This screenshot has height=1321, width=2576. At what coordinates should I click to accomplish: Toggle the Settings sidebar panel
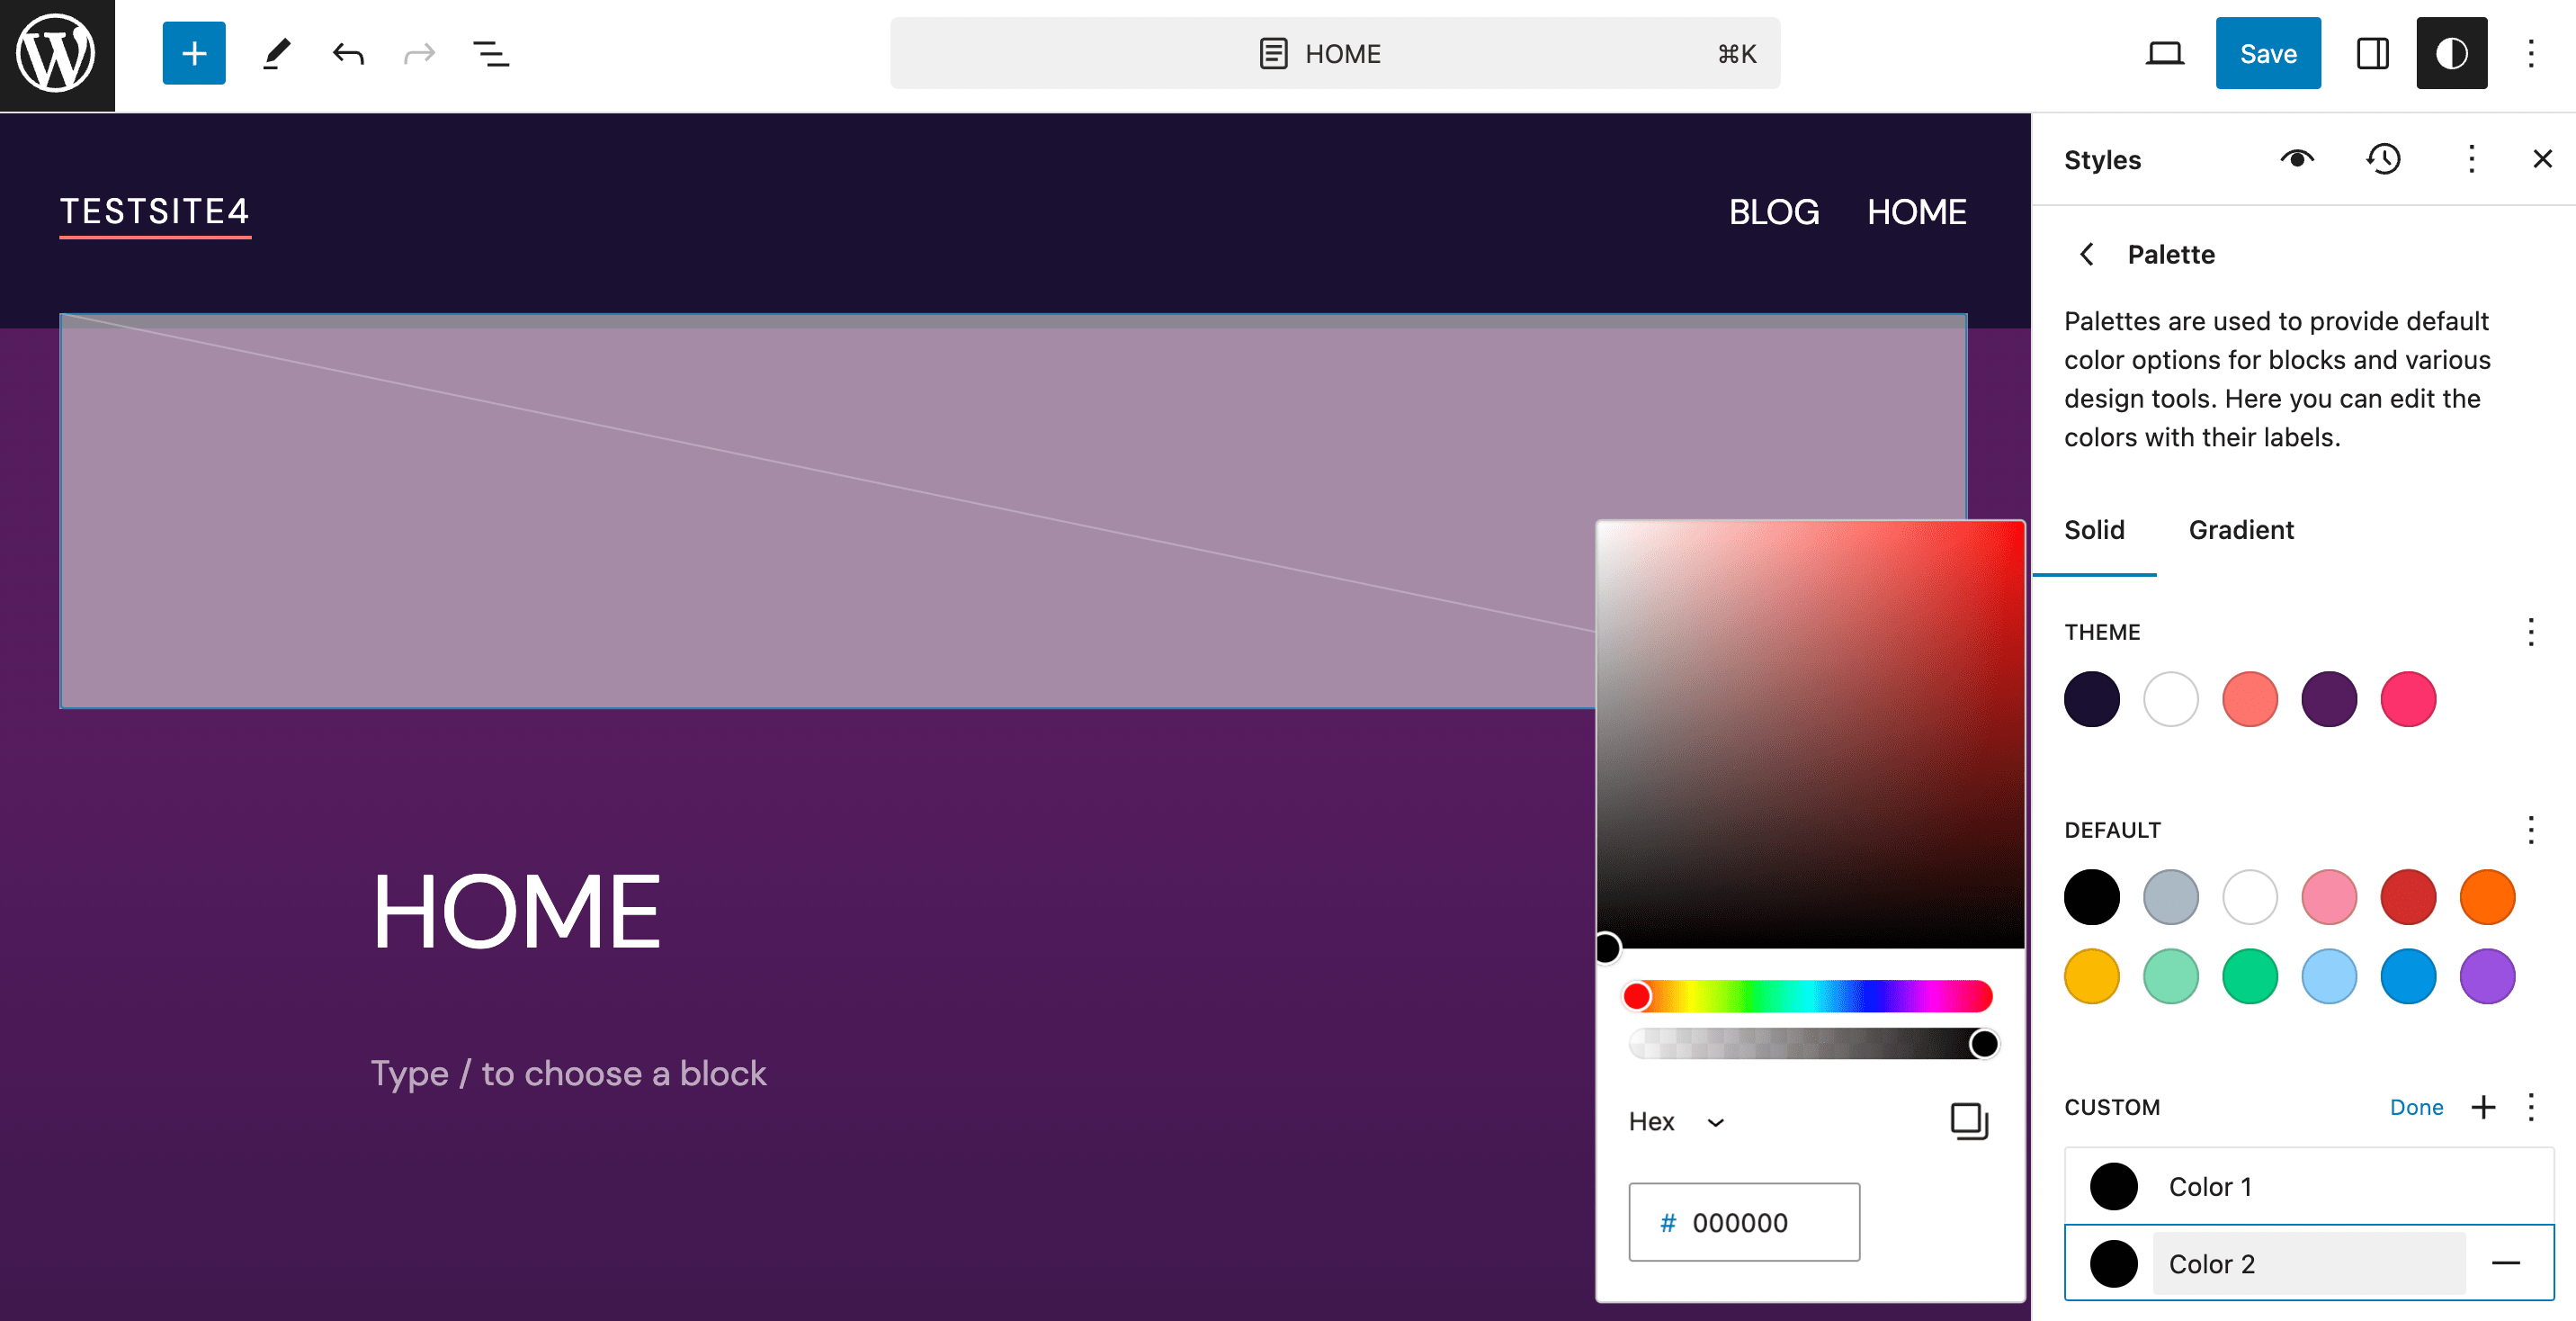(2372, 53)
